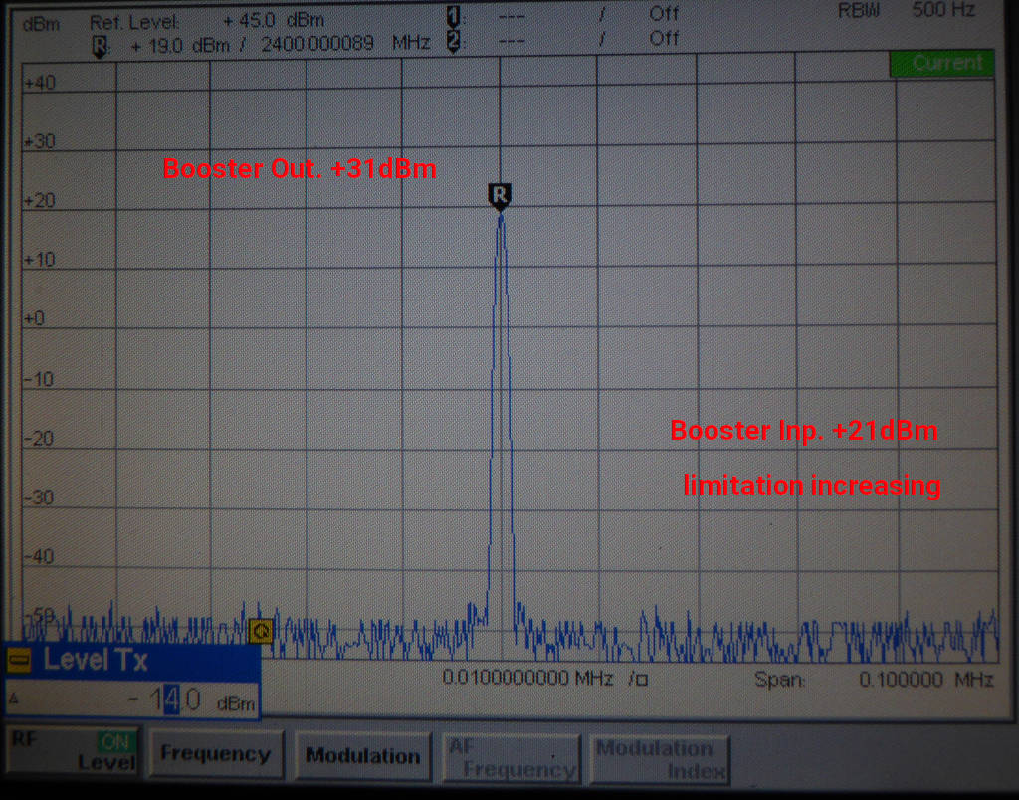Toggle the RF ON Level softkey
Image resolution: width=1019 pixels, height=800 pixels.
pos(74,752)
